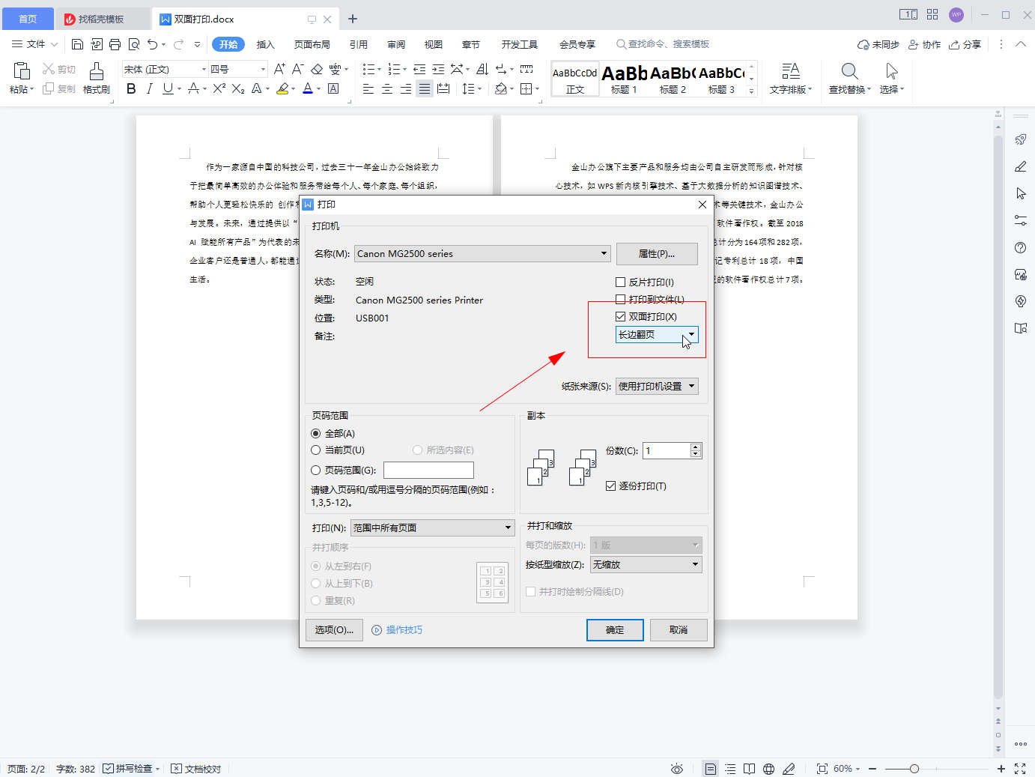
Task: Enable the 反片打印(I) checkbox
Action: 620,282
